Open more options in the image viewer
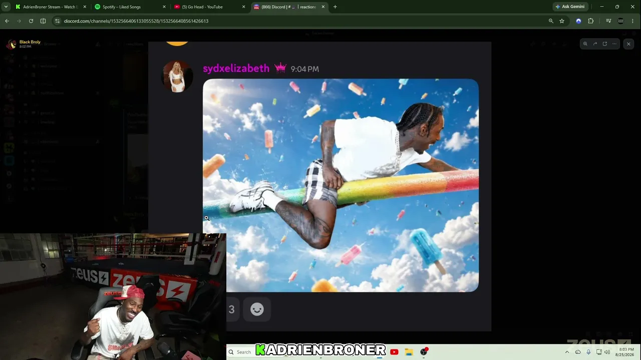The image size is (641, 360). (614, 44)
